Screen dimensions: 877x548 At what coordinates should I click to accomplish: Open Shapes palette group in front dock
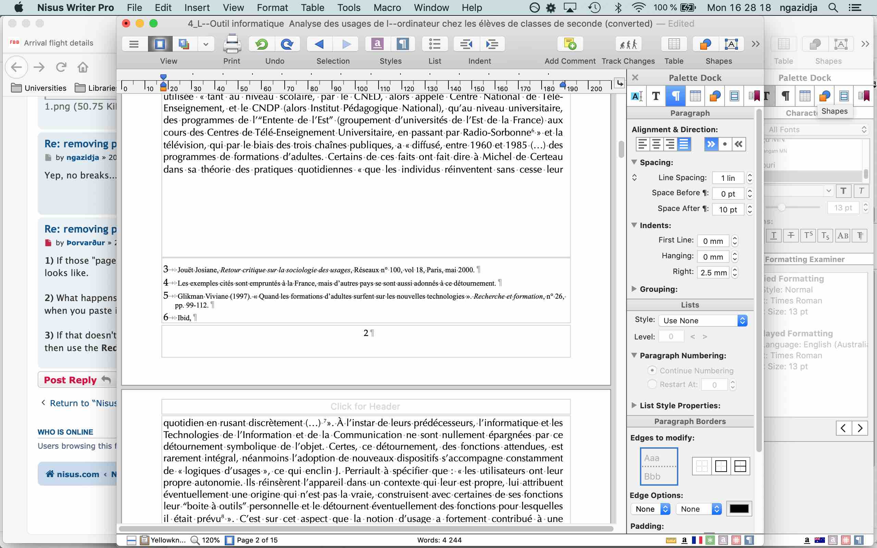pyautogui.click(x=715, y=96)
